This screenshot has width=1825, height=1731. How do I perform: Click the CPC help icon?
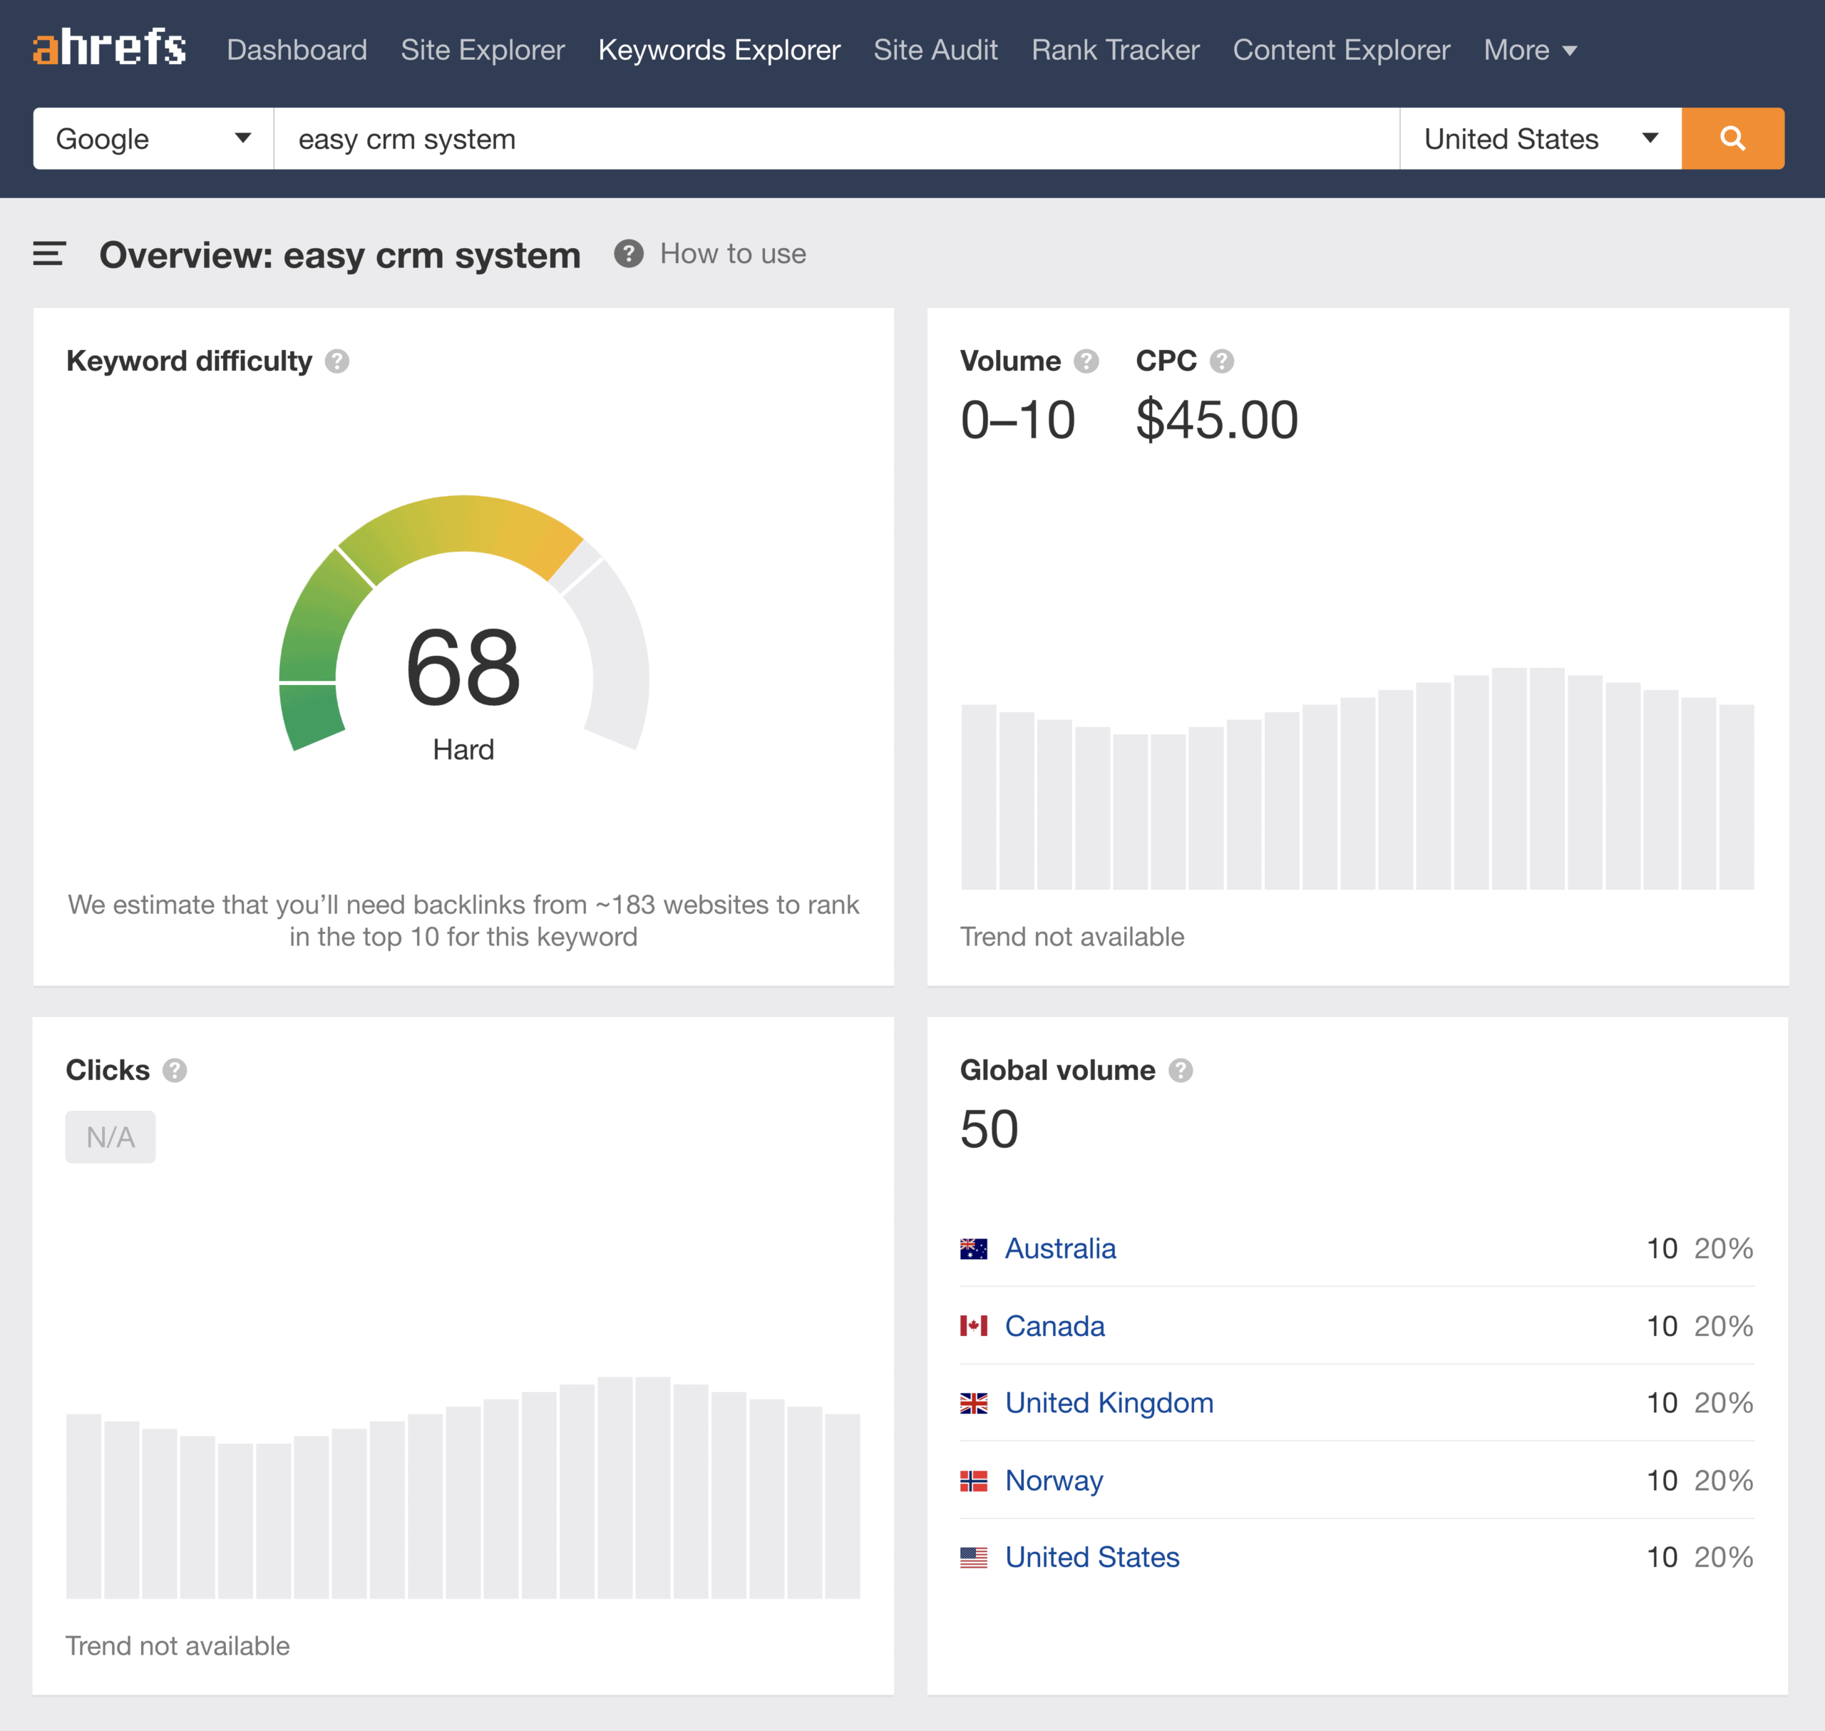click(1222, 361)
